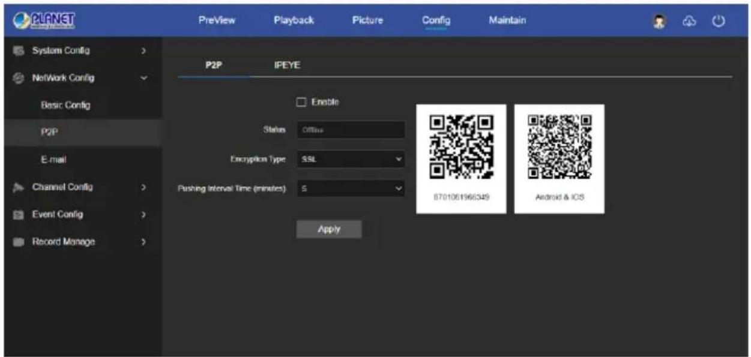Select the Config tab
This screenshot has width=751, height=357.
(x=436, y=20)
